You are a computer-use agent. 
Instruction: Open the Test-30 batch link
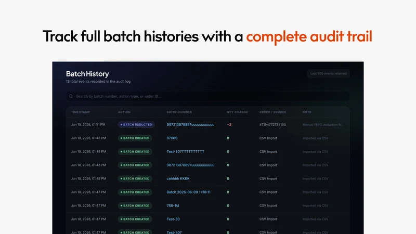pyautogui.click(x=173, y=219)
